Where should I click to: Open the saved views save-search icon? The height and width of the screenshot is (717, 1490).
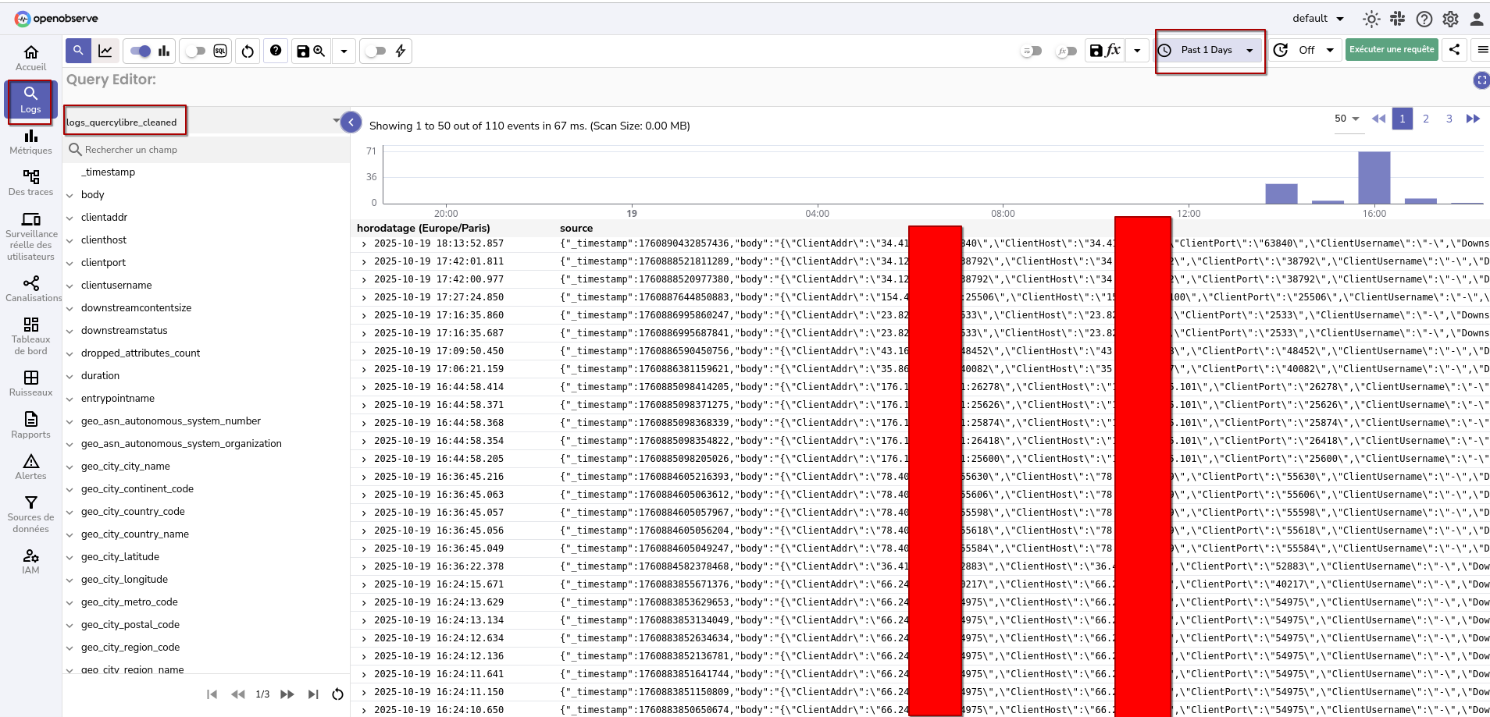311,51
